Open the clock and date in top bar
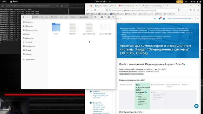 101,2
